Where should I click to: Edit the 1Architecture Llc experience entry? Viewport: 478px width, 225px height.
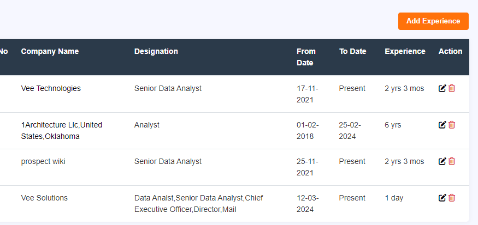click(442, 125)
